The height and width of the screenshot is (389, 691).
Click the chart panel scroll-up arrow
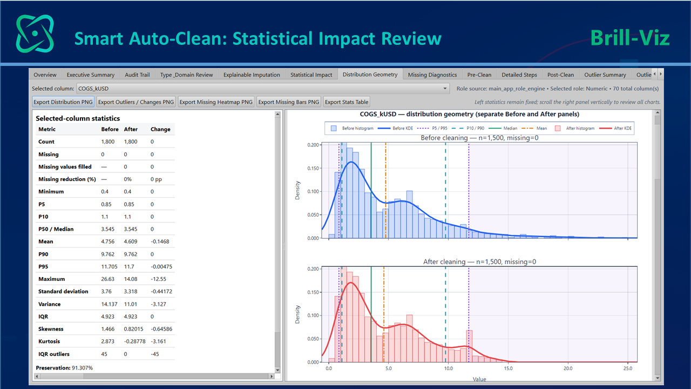657,113
